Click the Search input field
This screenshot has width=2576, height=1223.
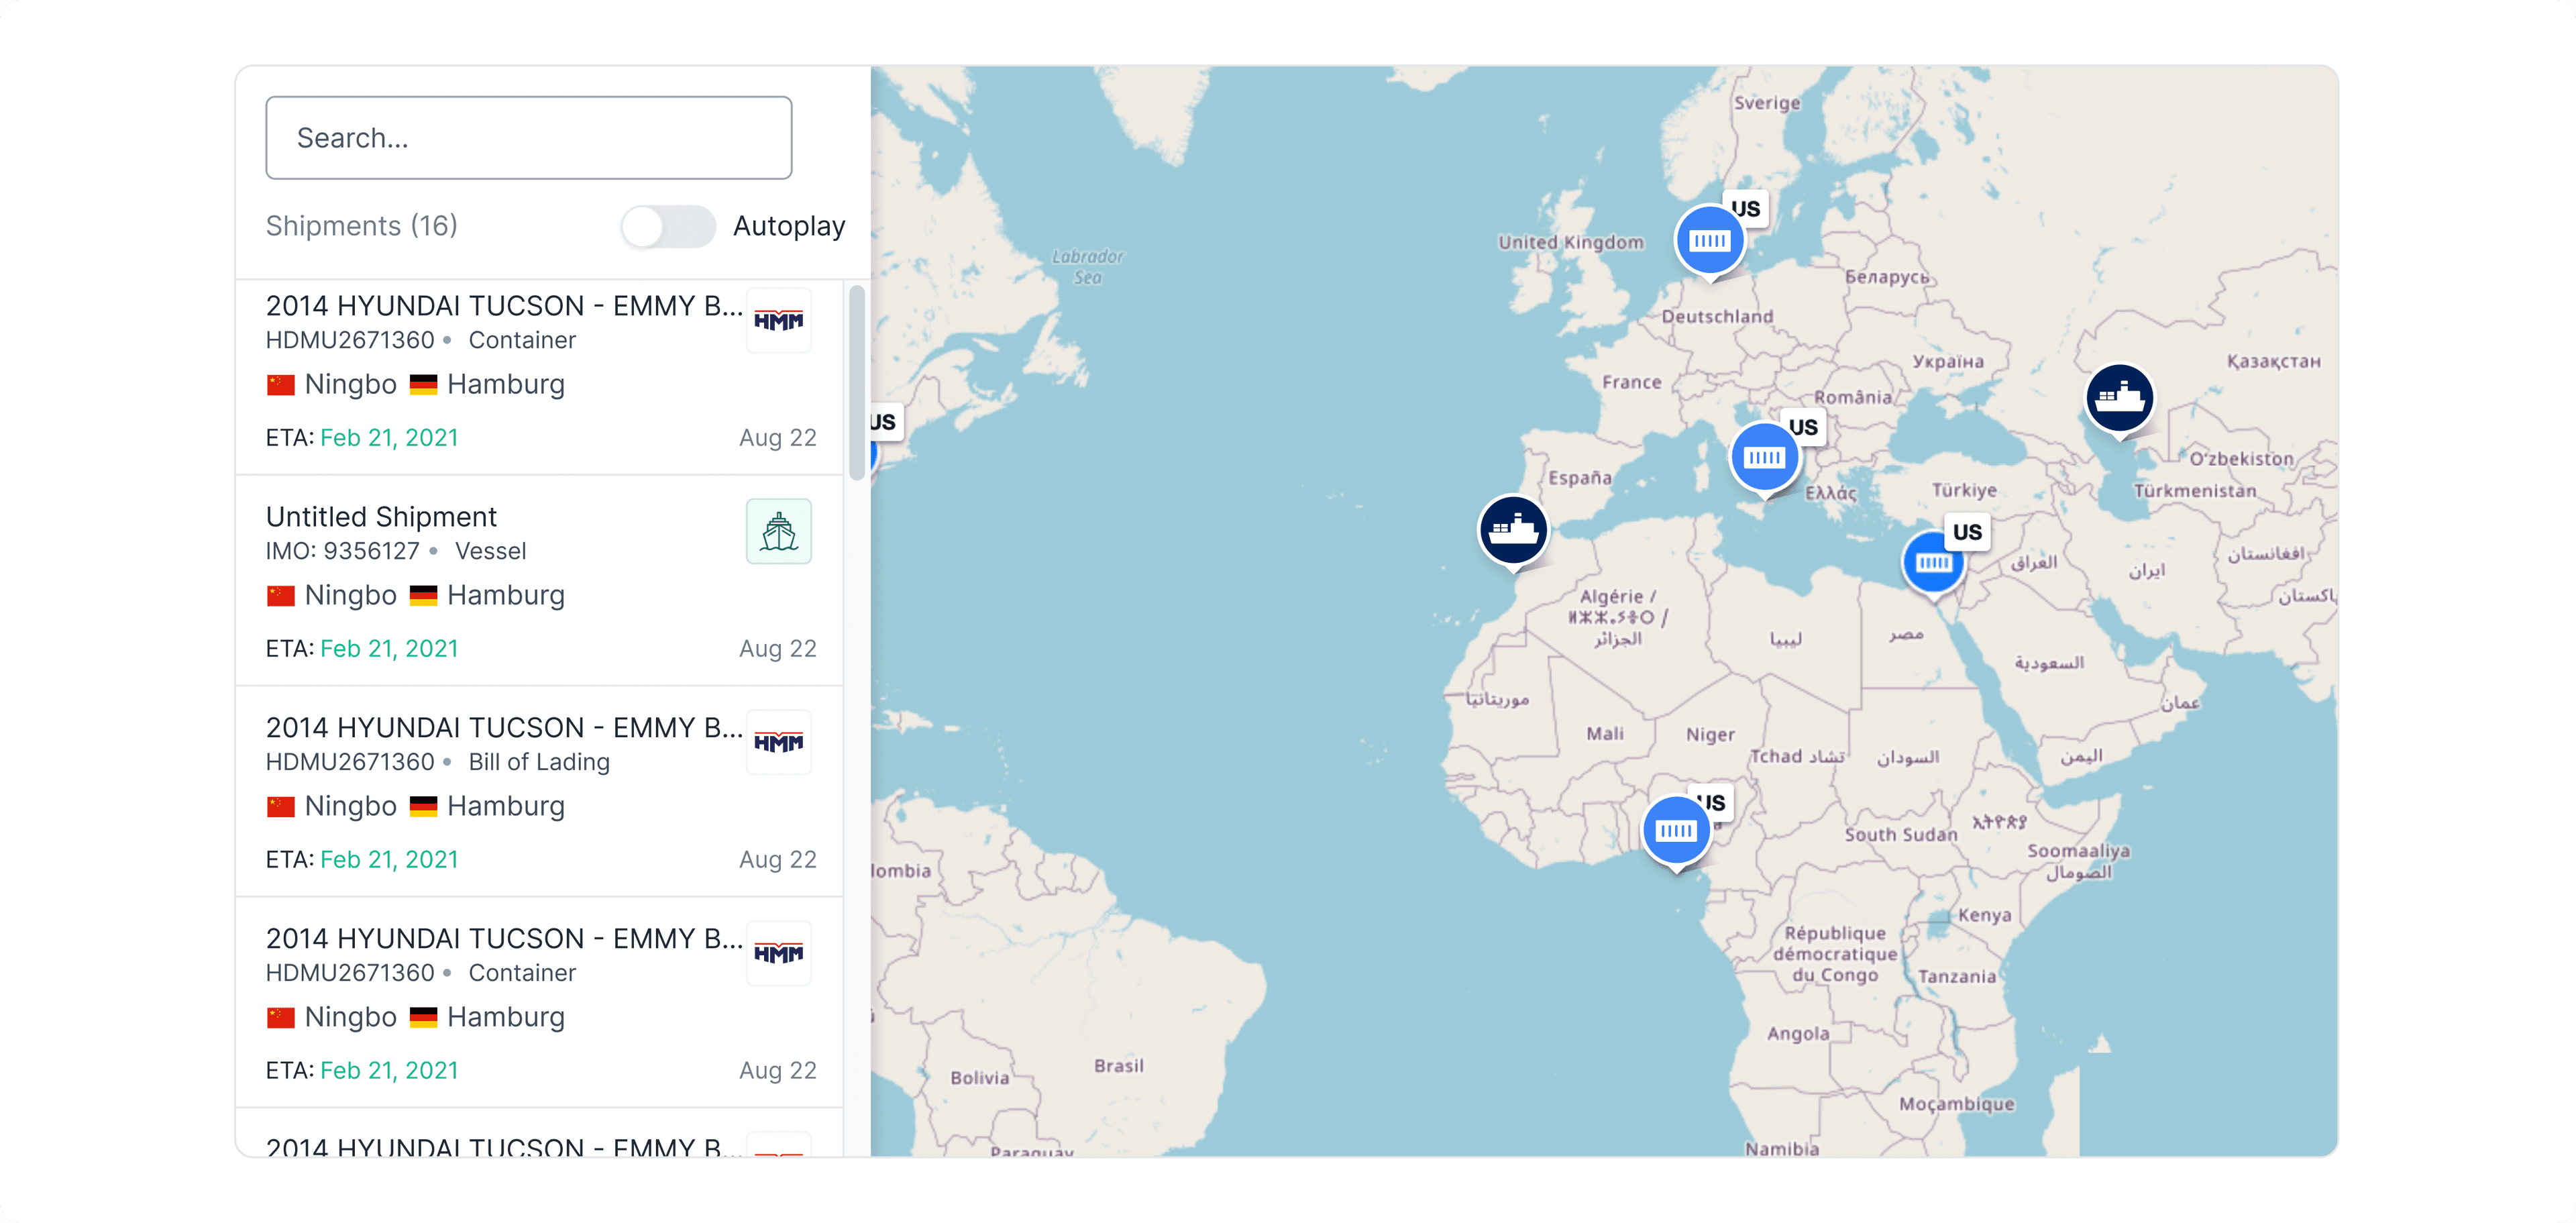coord(528,138)
